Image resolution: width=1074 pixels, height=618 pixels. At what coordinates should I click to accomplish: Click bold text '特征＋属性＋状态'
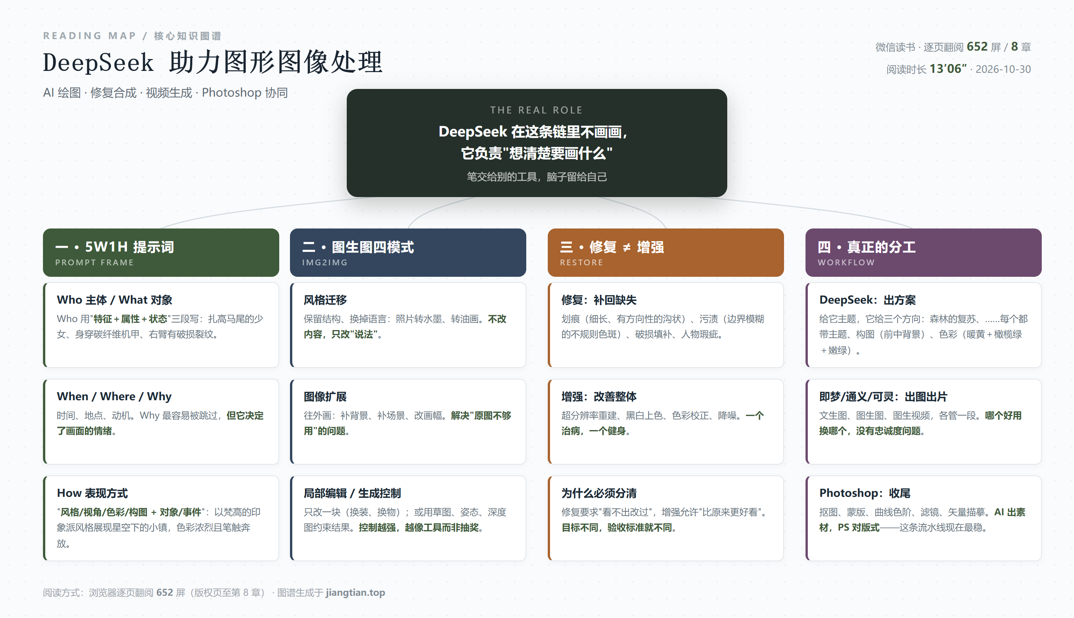click(130, 319)
